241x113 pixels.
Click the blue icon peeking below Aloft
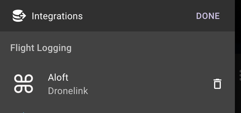tap(23, 112)
